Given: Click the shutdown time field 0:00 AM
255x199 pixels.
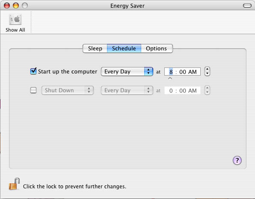Looking at the screenshot, I should pyautogui.click(x=182, y=91).
